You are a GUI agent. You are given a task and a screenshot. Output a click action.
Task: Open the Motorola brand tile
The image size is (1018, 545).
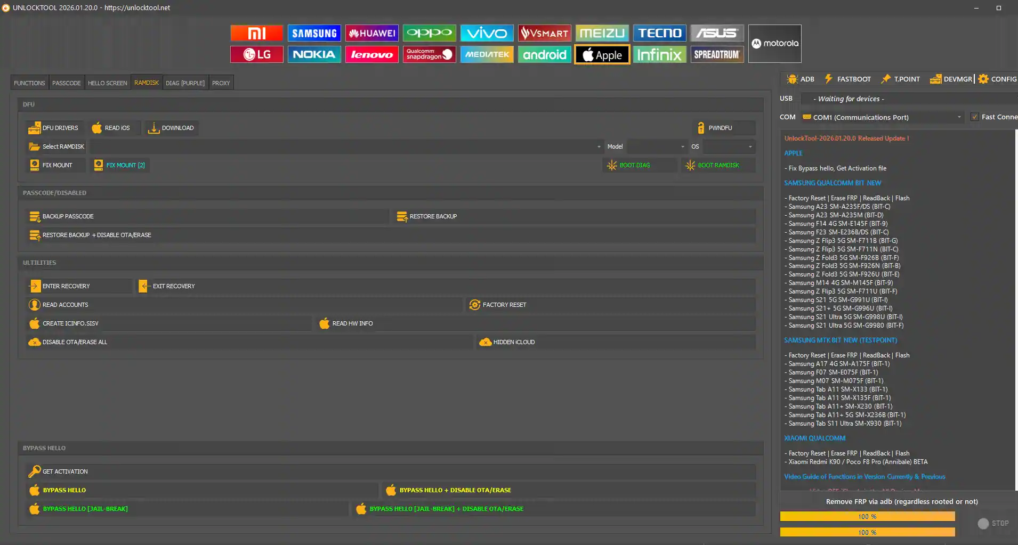pyautogui.click(x=774, y=44)
